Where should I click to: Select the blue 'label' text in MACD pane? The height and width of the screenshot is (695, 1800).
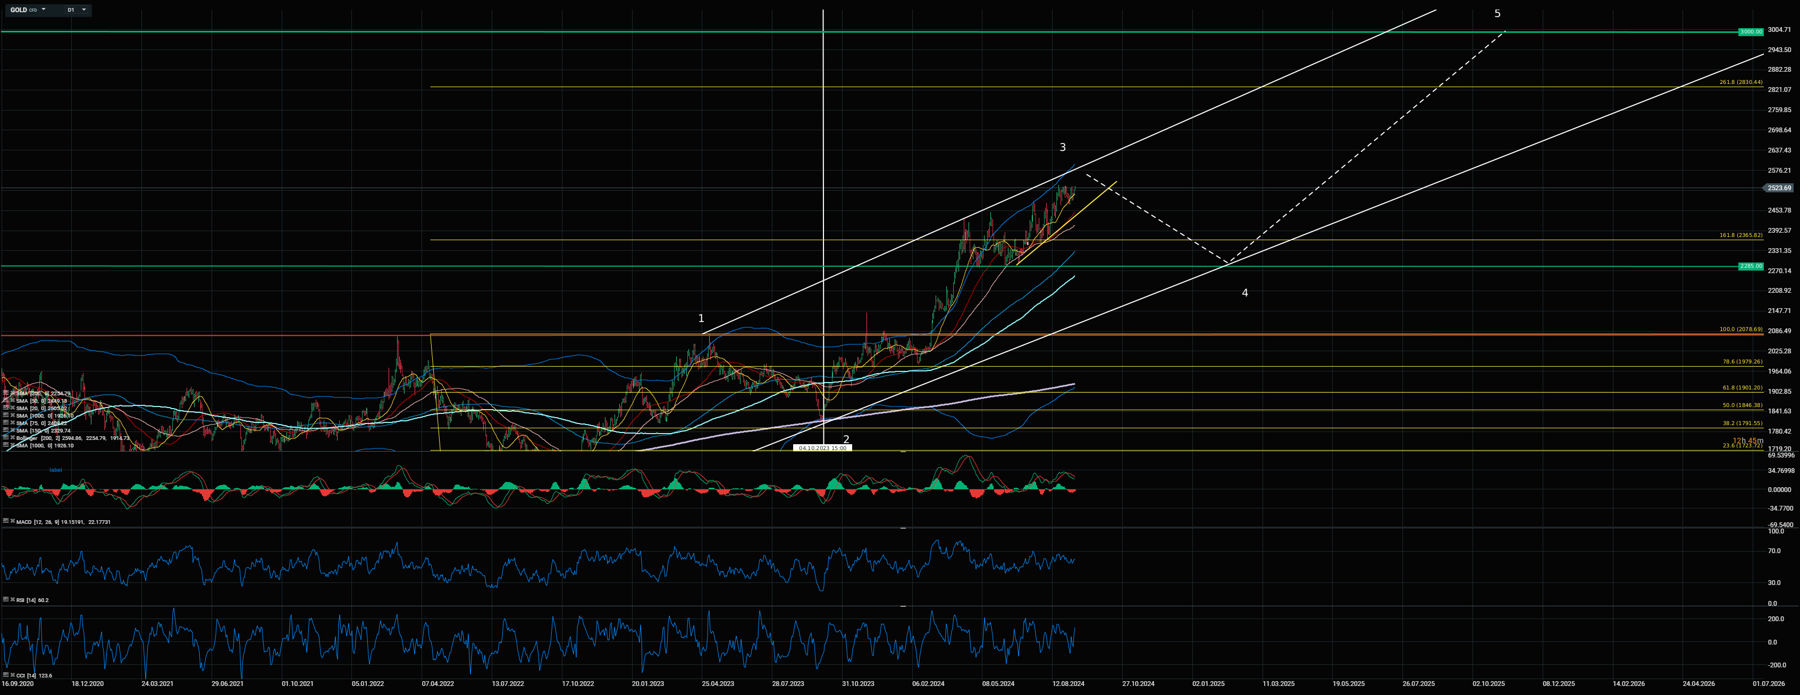55,469
